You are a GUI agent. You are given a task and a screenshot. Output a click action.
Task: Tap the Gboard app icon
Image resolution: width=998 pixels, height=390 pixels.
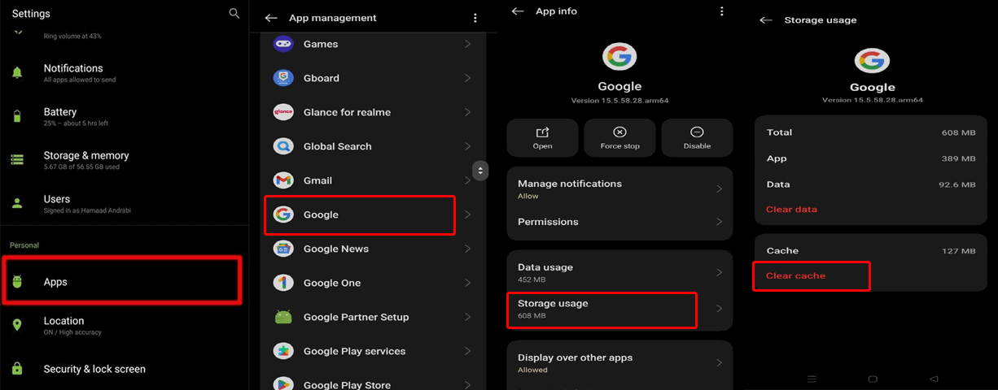click(x=283, y=78)
